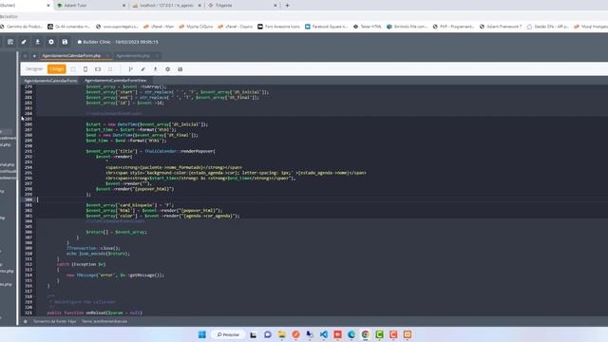Close the AgendamentoCalendarForm.php file tab
Viewport: 608px width, 342px height.
[107, 56]
